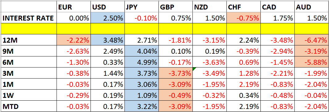The height and width of the screenshot is (112, 329).
Task: Click the JPY 6M value 4.99%
Action: (141, 62)
